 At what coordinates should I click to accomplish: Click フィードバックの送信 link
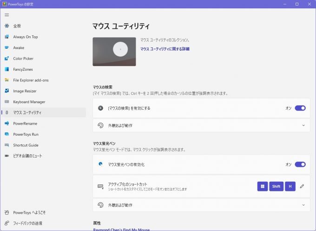(x=43, y=223)
